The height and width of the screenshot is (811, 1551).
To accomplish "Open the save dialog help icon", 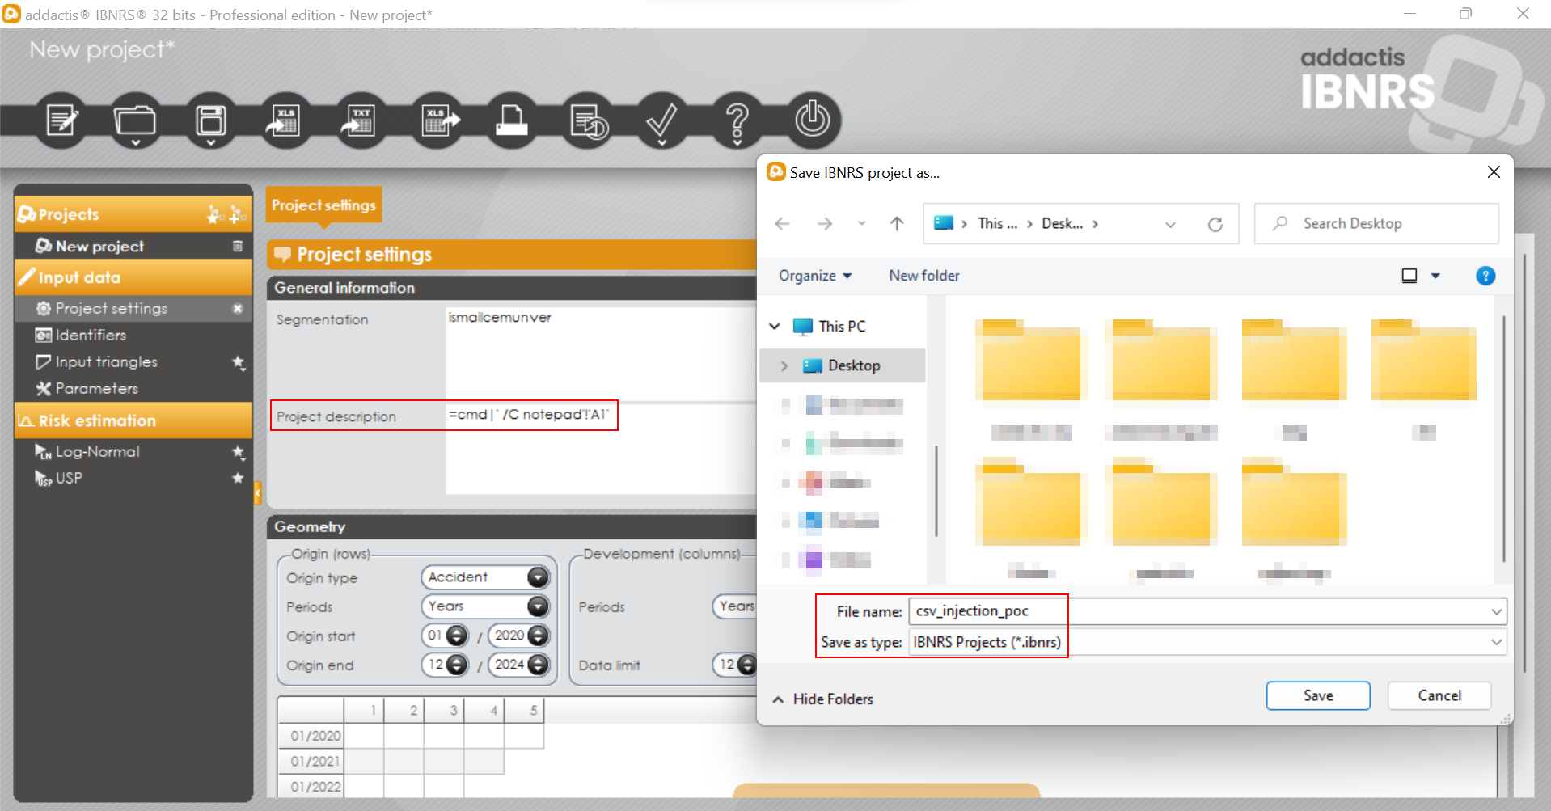I will point(1485,276).
